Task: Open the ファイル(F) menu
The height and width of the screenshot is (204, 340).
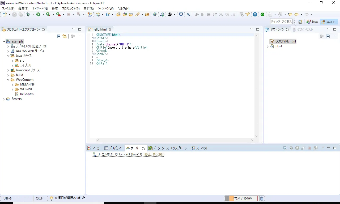Action: [x=8, y=9]
